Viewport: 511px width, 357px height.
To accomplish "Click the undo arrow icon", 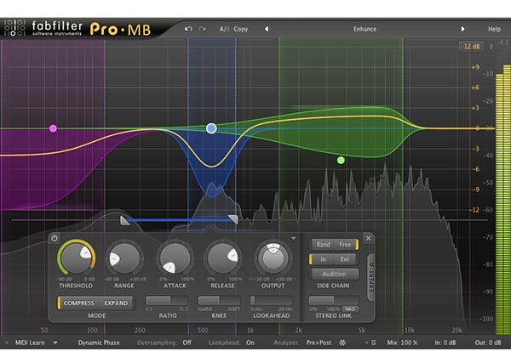I will tap(188, 29).
